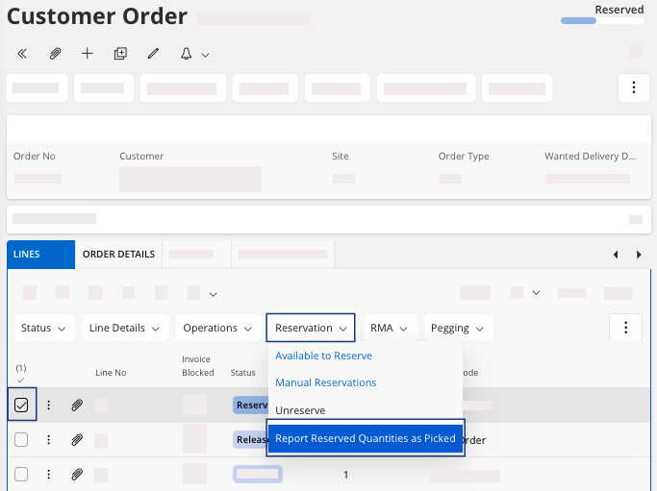Click the plus icon to add new order
Viewport: 657px width, 491px height.
coord(88,54)
